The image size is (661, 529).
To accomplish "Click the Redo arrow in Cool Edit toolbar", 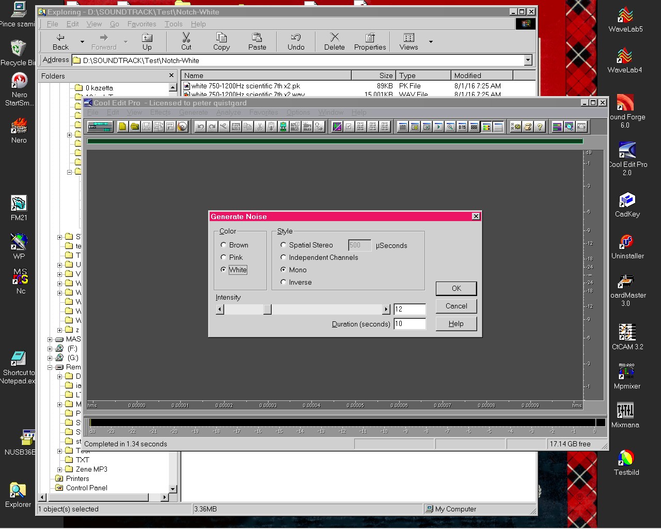I will pyautogui.click(x=212, y=127).
